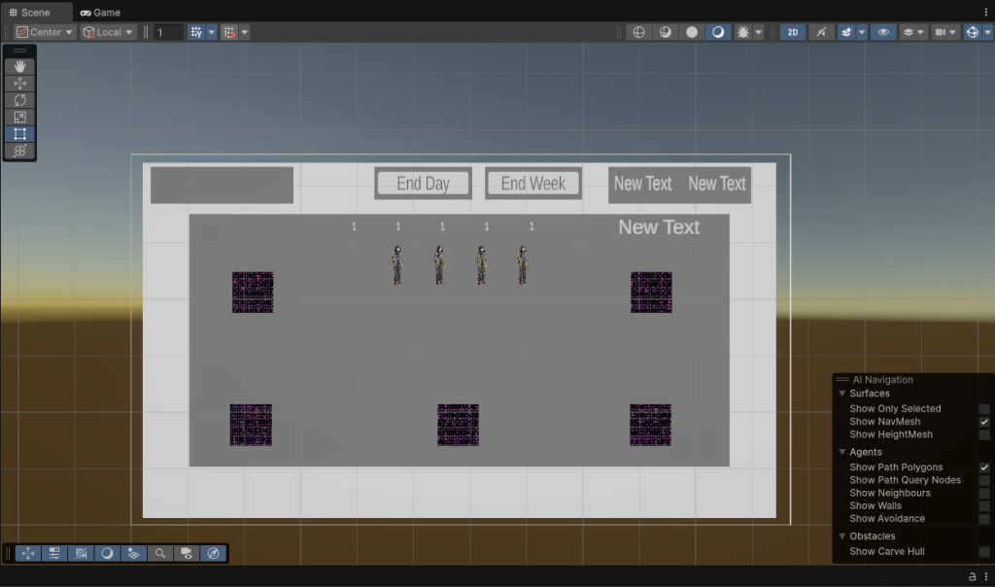Enable Show Path Query Nodes
The height and width of the screenshot is (587, 995).
pyautogui.click(x=984, y=480)
